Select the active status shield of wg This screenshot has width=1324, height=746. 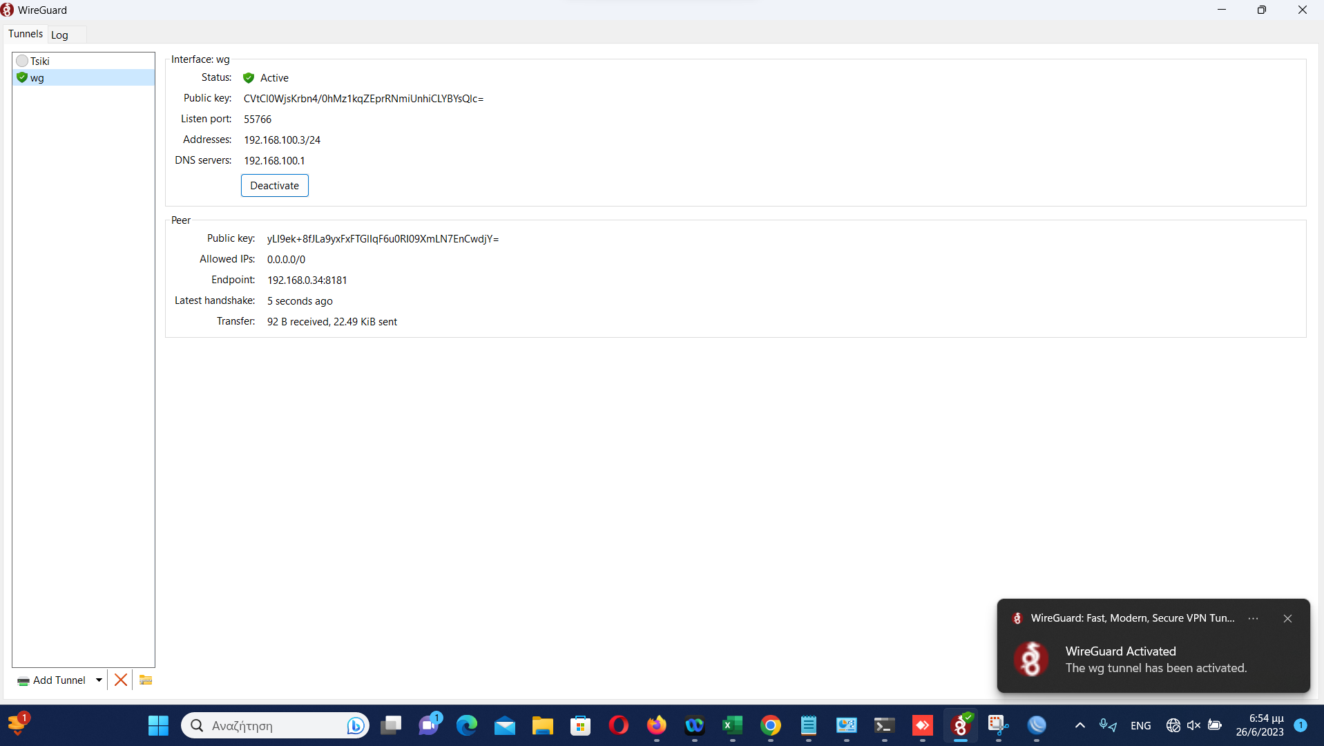248,77
